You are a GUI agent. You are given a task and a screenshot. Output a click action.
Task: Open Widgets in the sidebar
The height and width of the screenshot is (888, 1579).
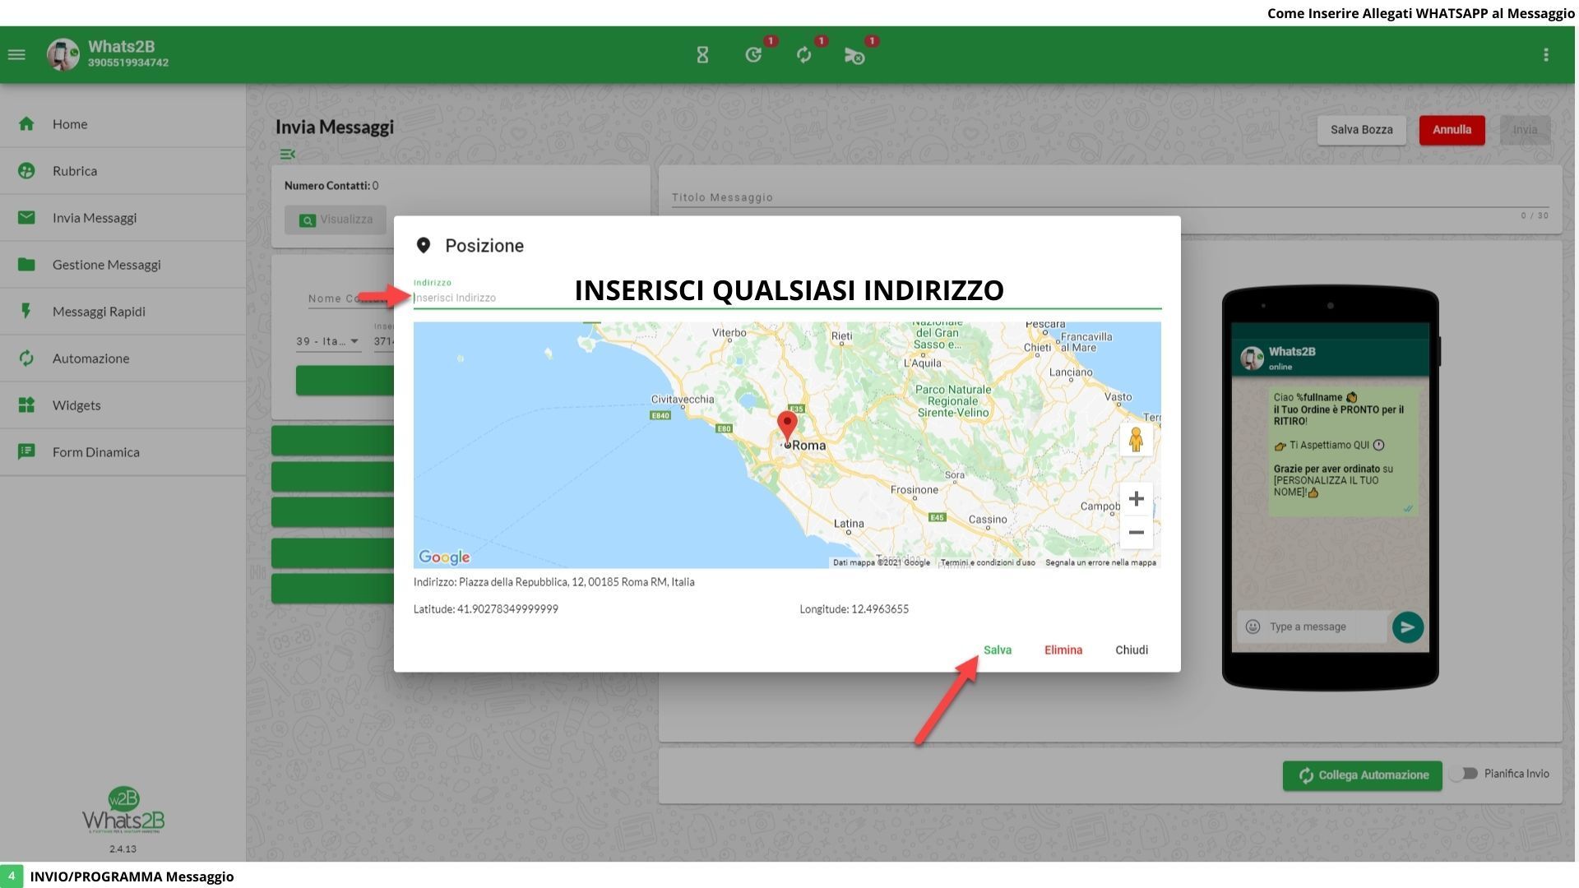pyautogui.click(x=123, y=405)
